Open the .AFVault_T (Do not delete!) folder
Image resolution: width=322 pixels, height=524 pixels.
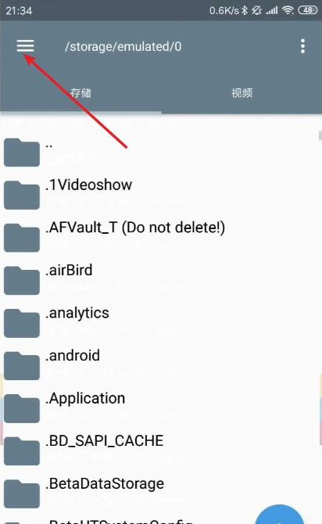161,237
